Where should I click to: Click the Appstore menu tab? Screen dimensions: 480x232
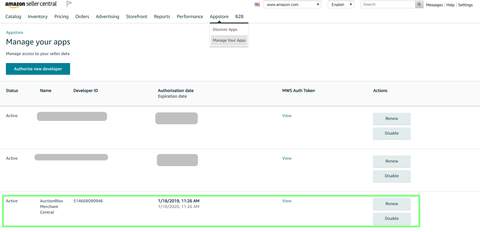click(x=219, y=17)
